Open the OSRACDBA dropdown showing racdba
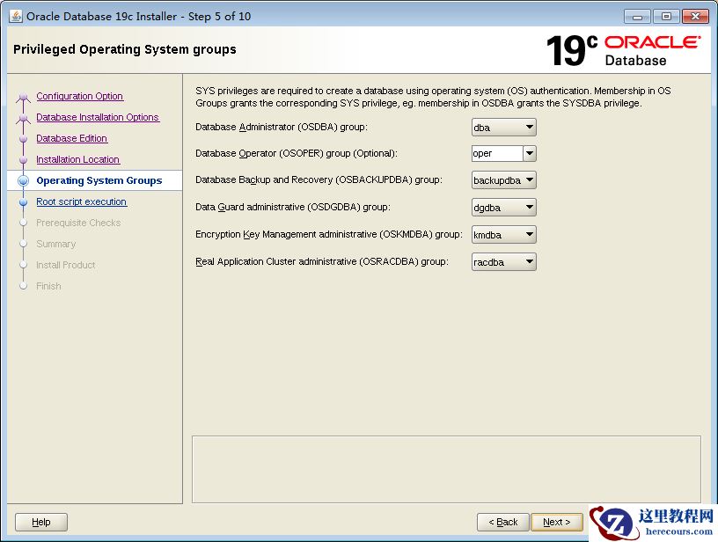This screenshot has height=542, width=718. (503, 262)
